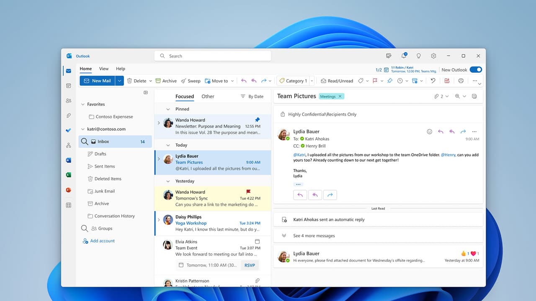Undo the last action with the ribbon undo icon

(x=433, y=81)
